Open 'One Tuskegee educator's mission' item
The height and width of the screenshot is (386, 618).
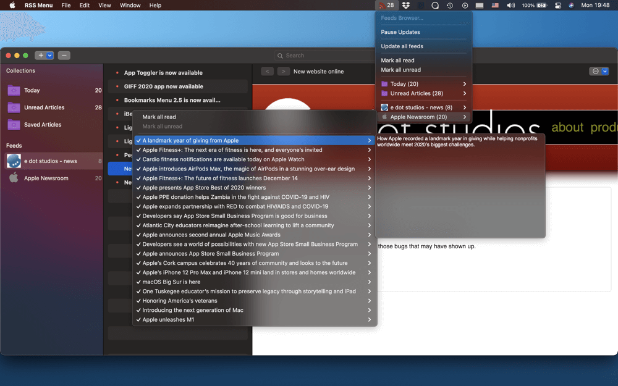pyautogui.click(x=254, y=292)
